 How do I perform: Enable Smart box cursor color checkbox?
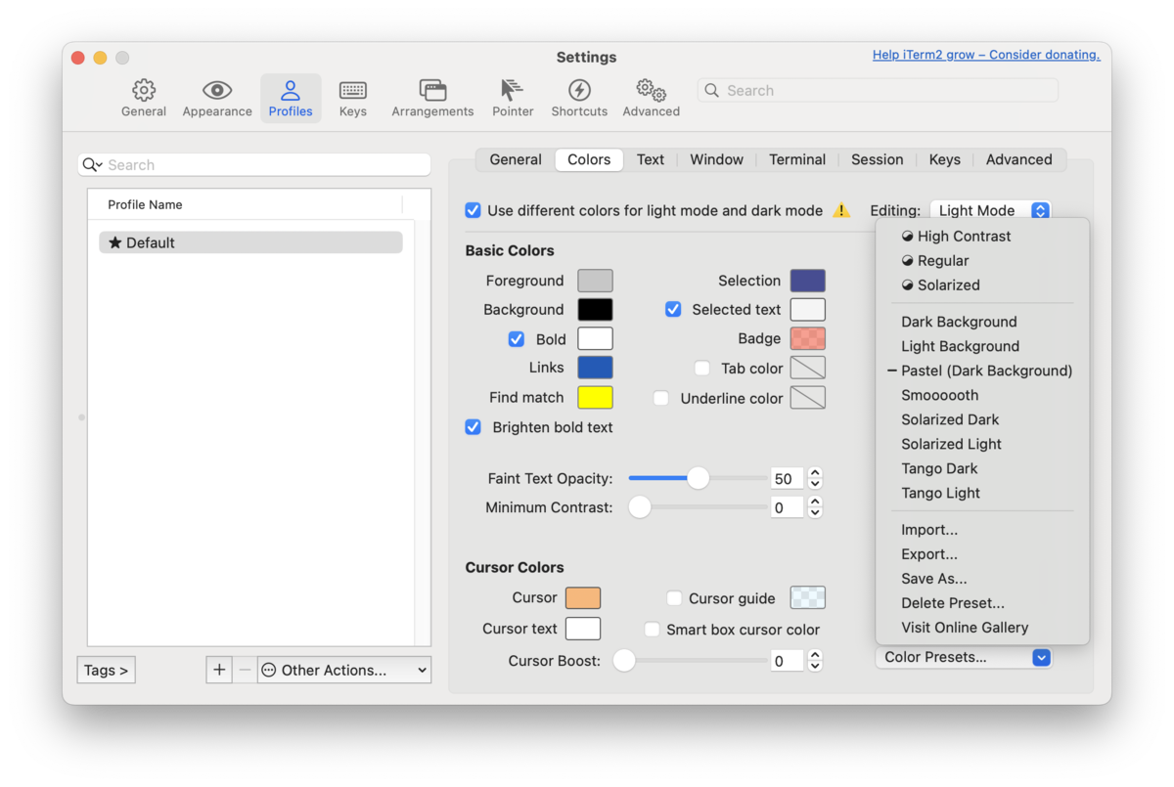point(652,630)
